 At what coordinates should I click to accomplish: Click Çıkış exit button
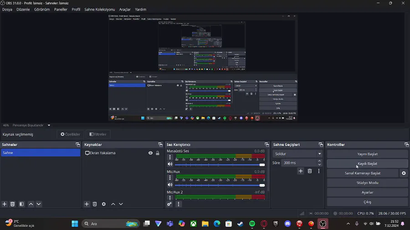[x=367, y=202]
